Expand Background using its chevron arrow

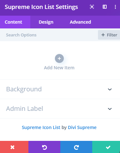(x=110, y=89)
